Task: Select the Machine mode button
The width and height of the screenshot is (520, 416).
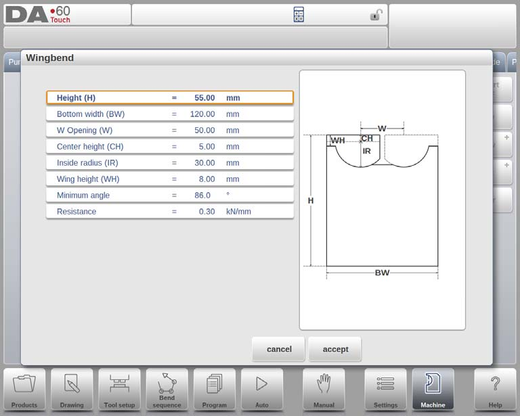Action: [433, 390]
